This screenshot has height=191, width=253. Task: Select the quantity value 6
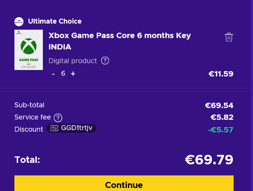pos(63,73)
